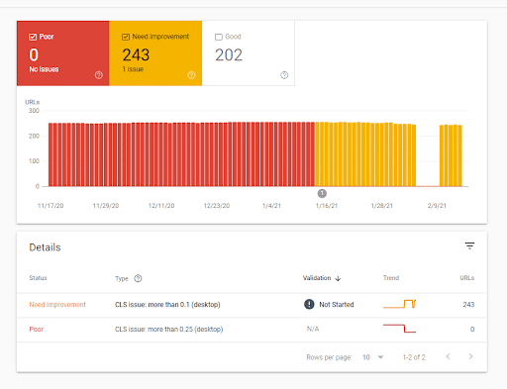Image resolution: width=507 pixels, height=389 pixels.
Task: Go to previous page of results
Action: pyautogui.click(x=448, y=356)
